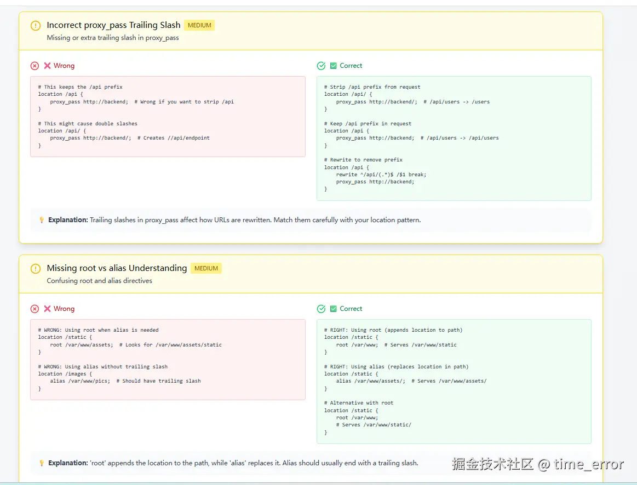
Task: Select subtitle 'Missing or extra trailing slash in proxy_pass'
Action: pyautogui.click(x=112, y=38)
